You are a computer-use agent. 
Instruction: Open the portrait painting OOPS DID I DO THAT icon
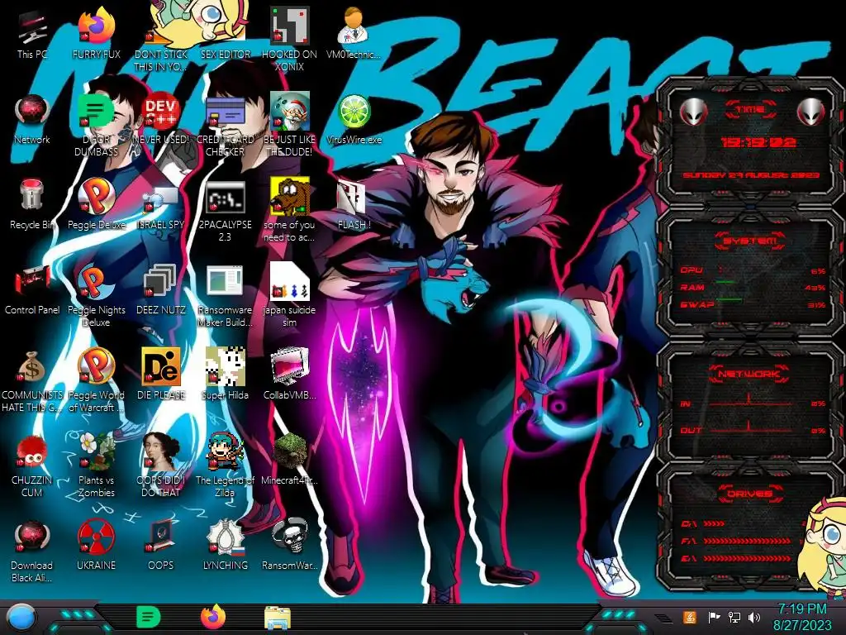coord(161,466)
